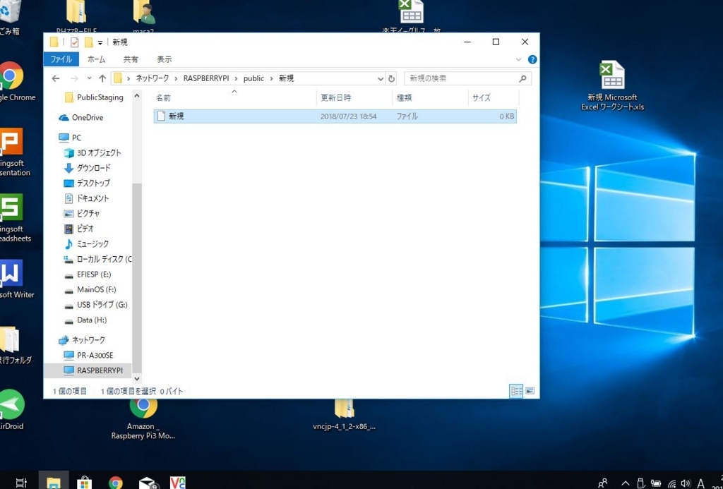This screenshot has height=489, width=723.
Task: Navigate to public via the breadcrumb
Action: pos(253,78)
